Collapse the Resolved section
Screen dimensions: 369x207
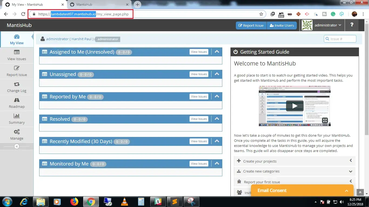coord(217,119)
